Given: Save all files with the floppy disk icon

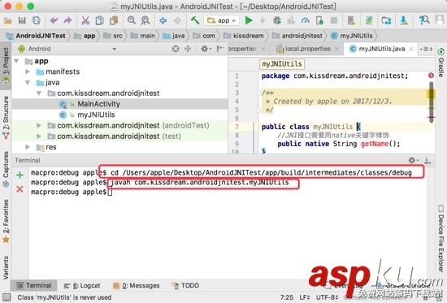Looking at the screenshot, I should [22, 20].
